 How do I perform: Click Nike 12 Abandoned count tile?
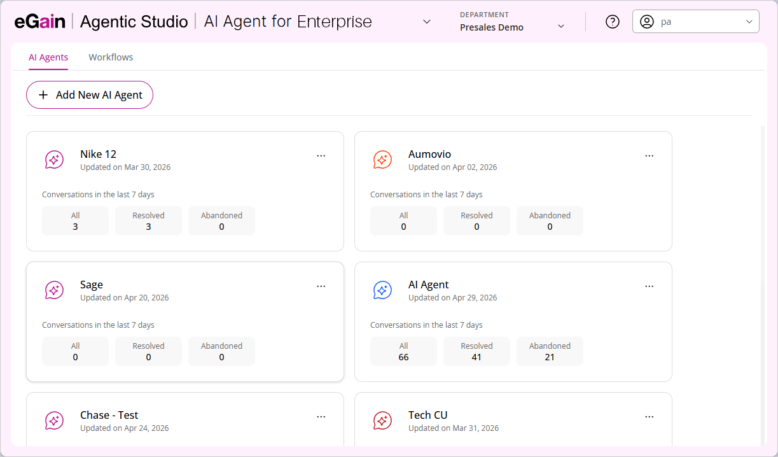click(221, 221)
